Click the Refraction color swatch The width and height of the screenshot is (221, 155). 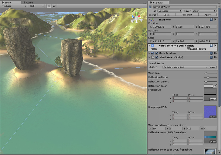coord(208,86)
